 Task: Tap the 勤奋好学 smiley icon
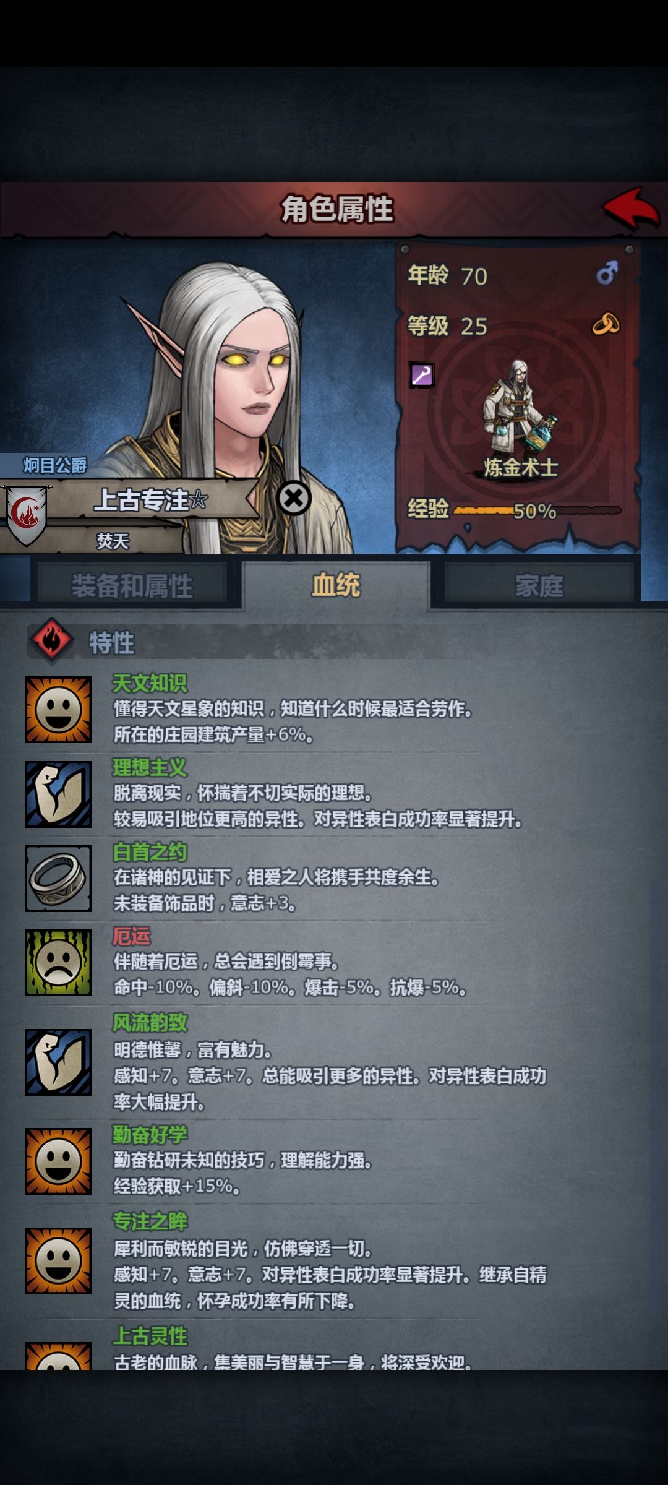(58, 1161)
